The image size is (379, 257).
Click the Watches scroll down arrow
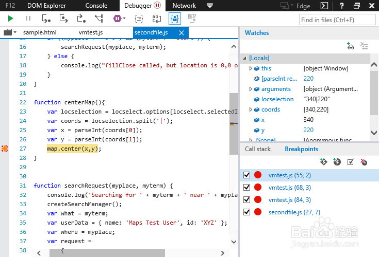[x=374, y=133]
